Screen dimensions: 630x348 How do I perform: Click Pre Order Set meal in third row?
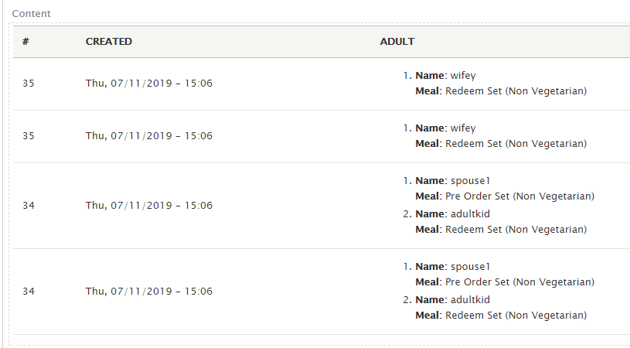tap(520, 196)
